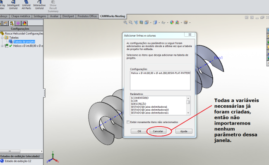Click the Edit Appearance color ball icon
Viewport: 269px width, 165px height.
coord(172,22)
